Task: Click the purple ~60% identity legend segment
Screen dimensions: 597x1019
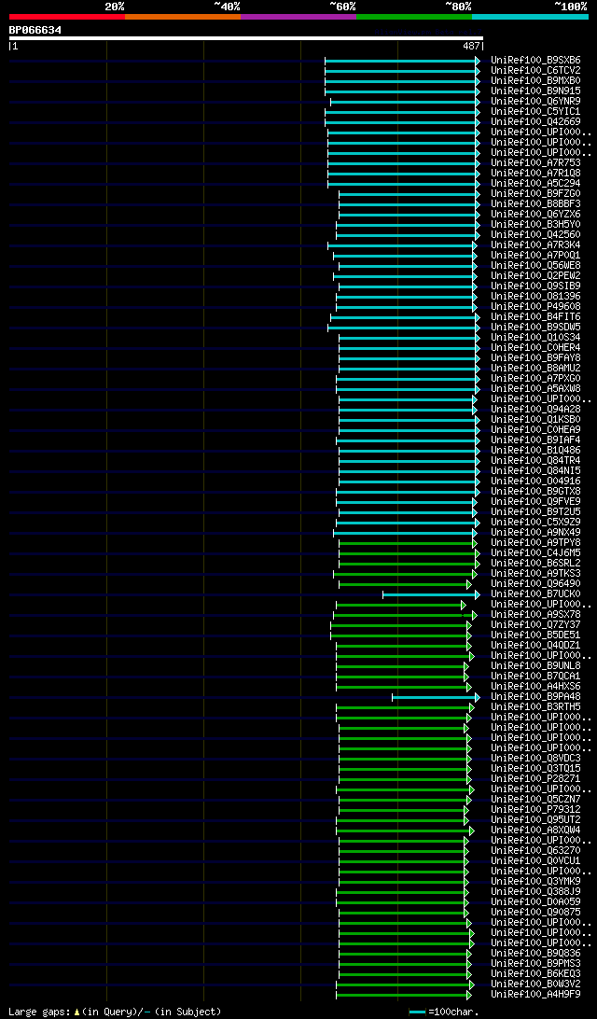Action: click(x=298, y=16)
